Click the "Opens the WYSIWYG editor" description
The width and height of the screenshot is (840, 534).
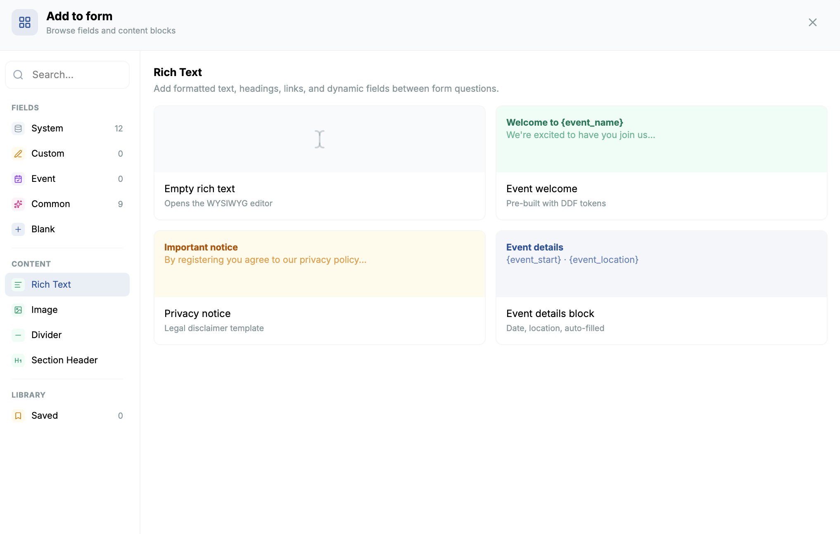click(218, 203)
